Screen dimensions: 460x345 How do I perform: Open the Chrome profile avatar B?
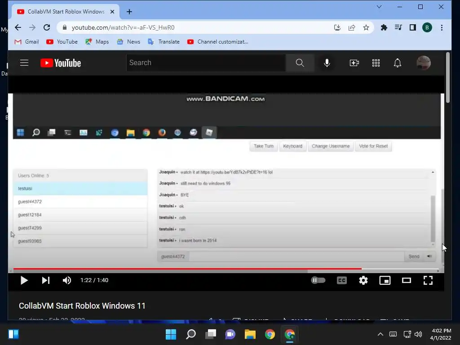coord(427,27)
